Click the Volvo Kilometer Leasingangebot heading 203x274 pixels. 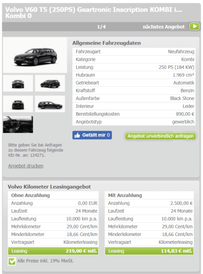(49, 187)
